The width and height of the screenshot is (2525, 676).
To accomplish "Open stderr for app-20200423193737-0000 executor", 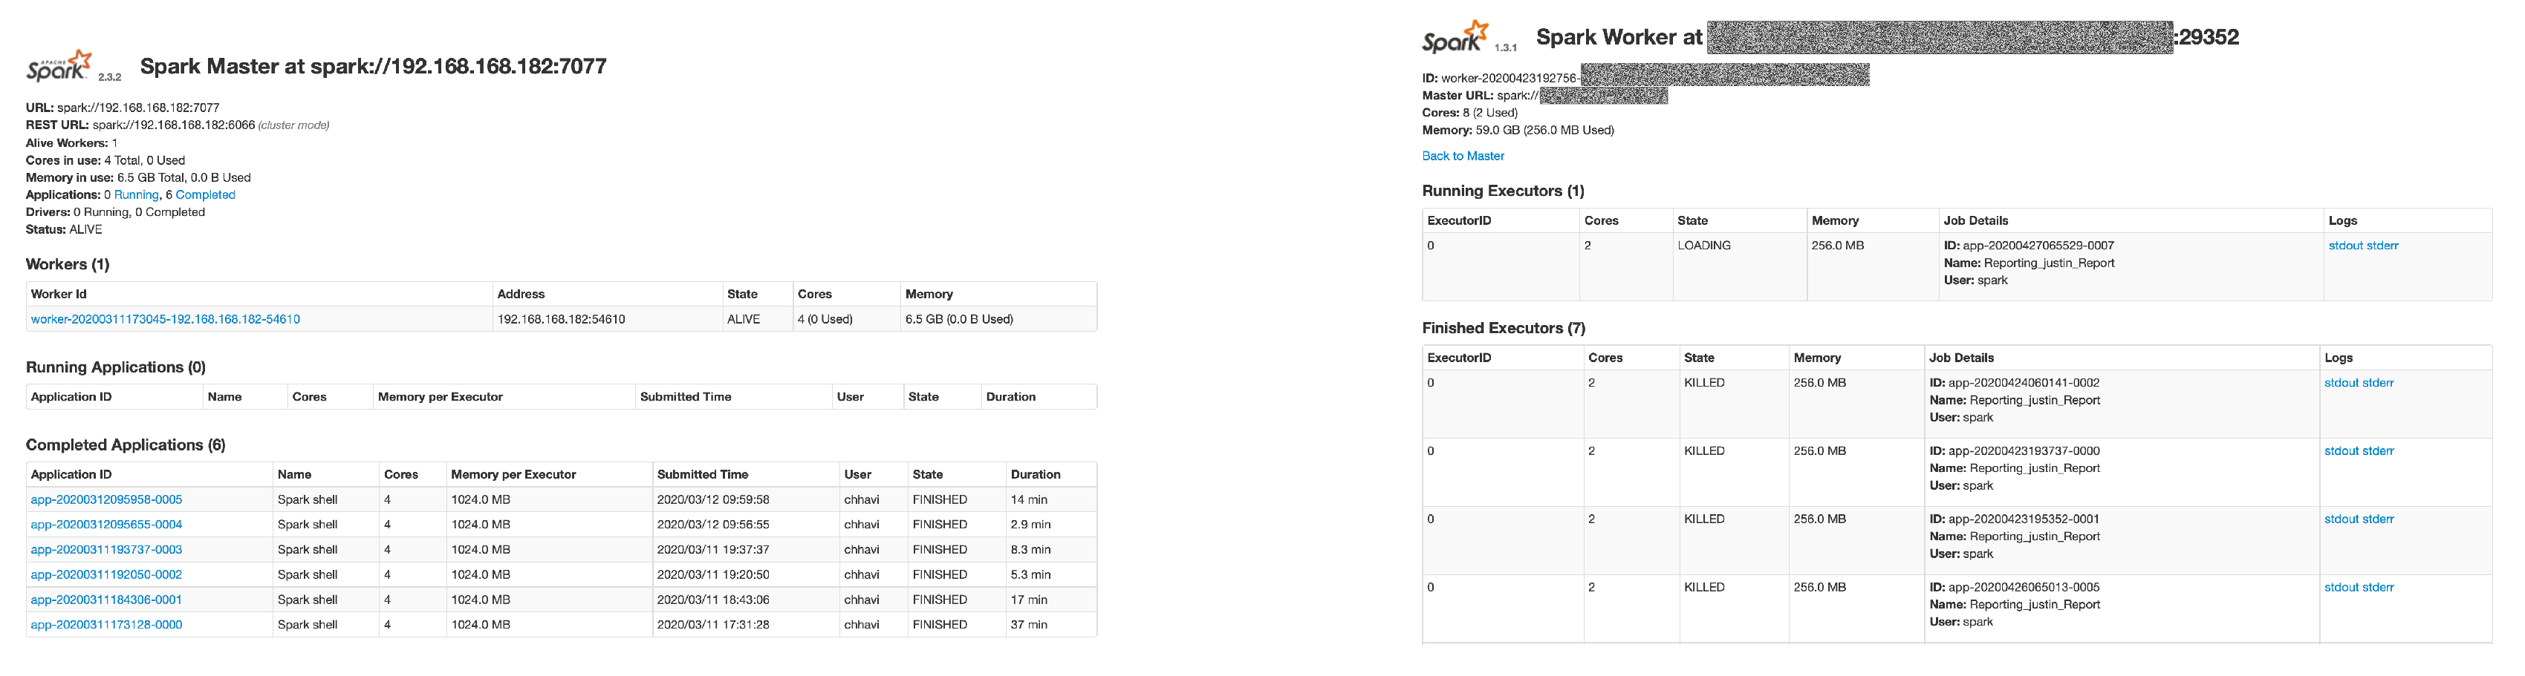I will point(2377,452).
